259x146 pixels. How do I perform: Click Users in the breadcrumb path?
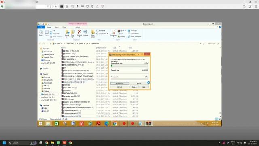point(81,43)
